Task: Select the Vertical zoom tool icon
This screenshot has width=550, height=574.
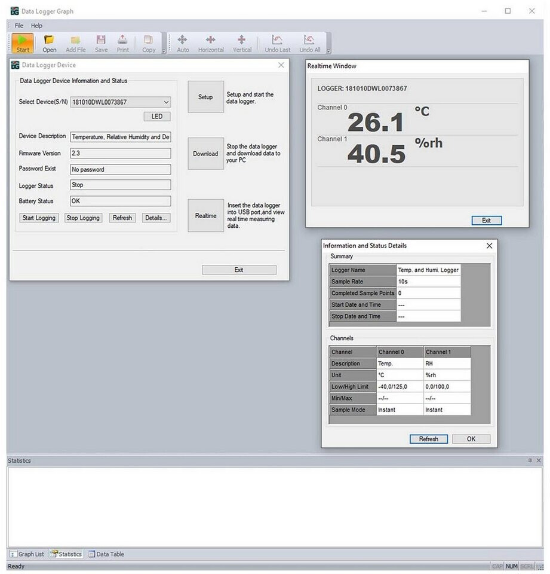Action: tap(242, 43)
